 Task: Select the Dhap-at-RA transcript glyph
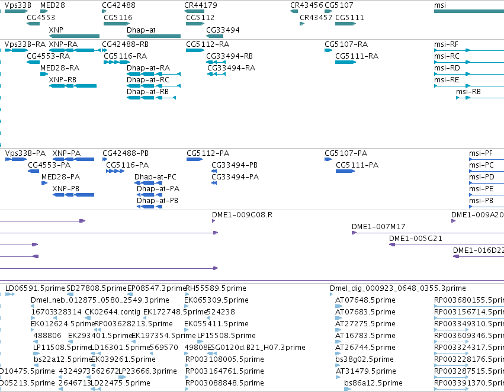click(153, 74)
